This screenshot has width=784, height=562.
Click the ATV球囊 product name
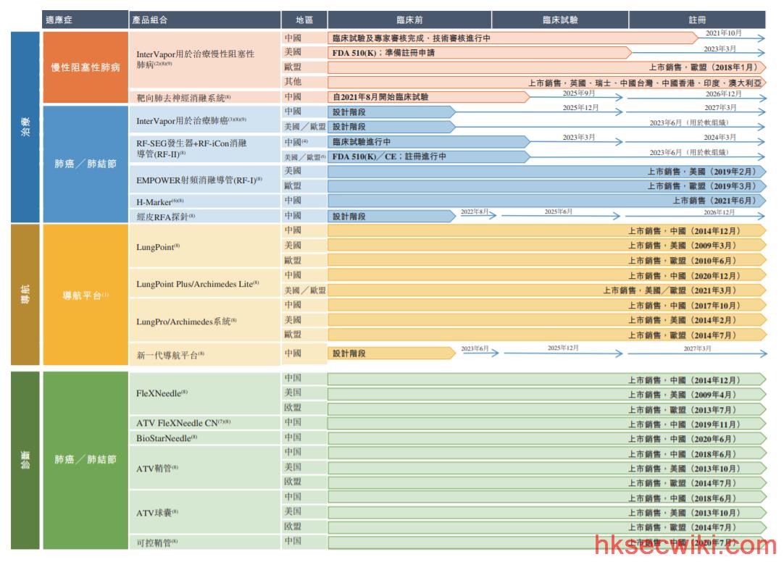tap(157, 513)
